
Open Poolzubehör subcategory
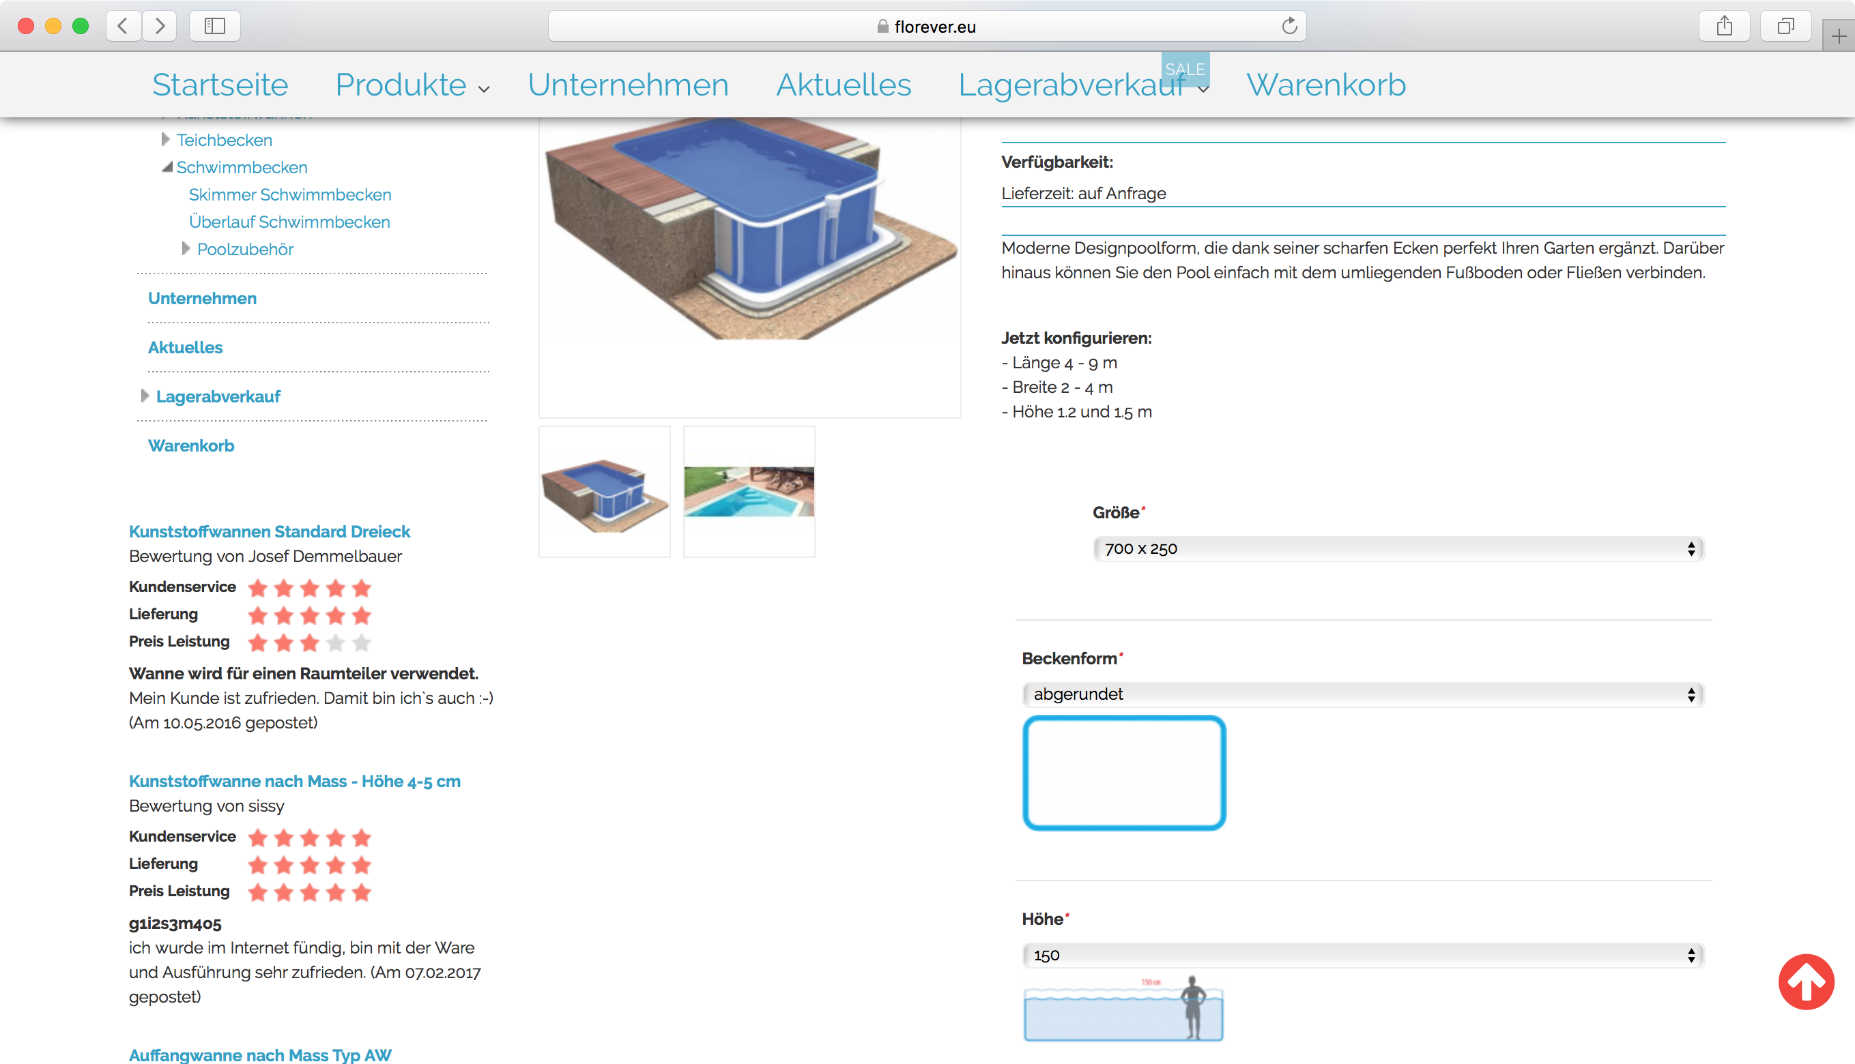pyautogui.click(x=246, y=249)
